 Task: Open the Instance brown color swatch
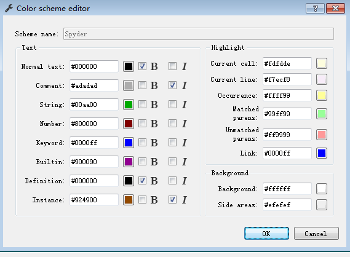129,200
